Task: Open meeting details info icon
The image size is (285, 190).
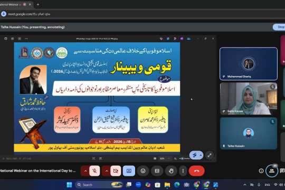Action: pyautogui.click(x=261, y=170)
